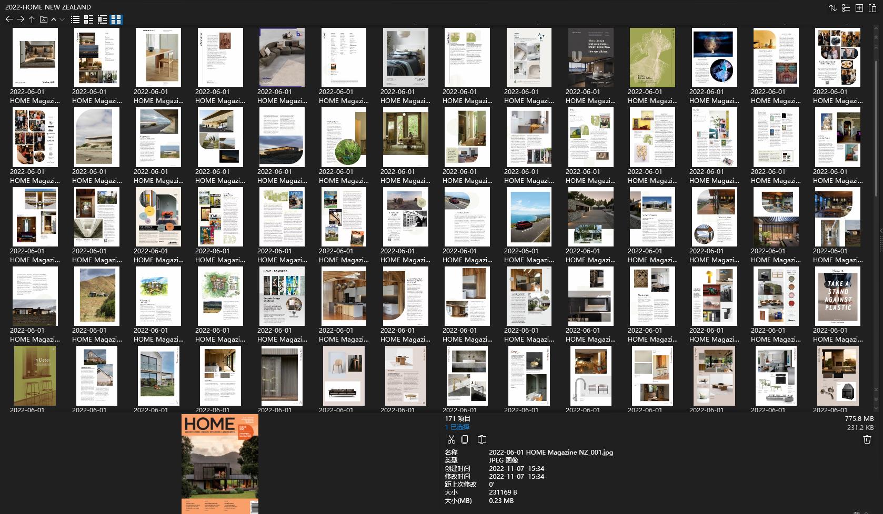
Task: Open the sort order tool
Action: pos(832,8)
